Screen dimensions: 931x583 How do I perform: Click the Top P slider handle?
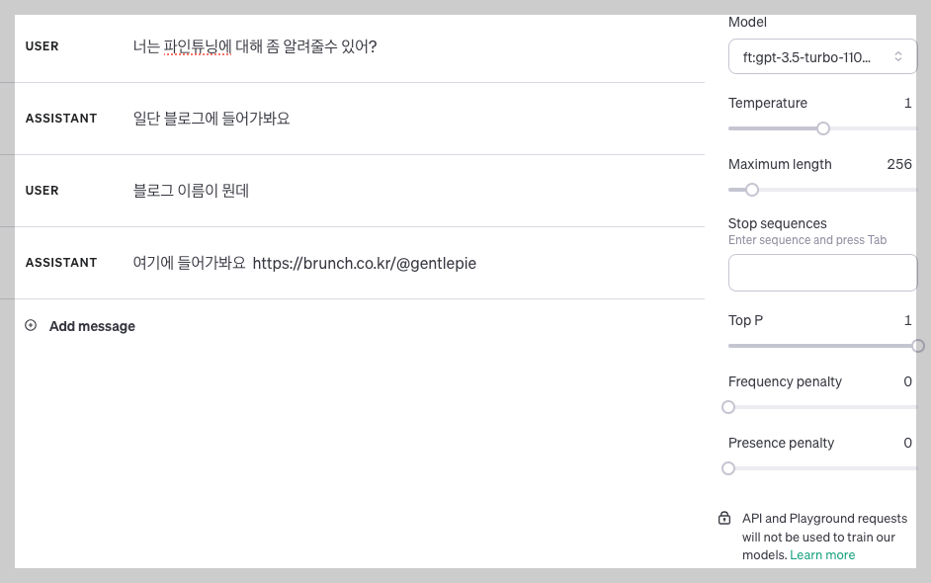click(x=918, y=346)
